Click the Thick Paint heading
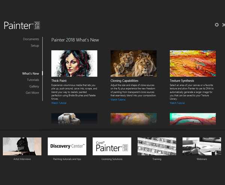 coord(59,81)
